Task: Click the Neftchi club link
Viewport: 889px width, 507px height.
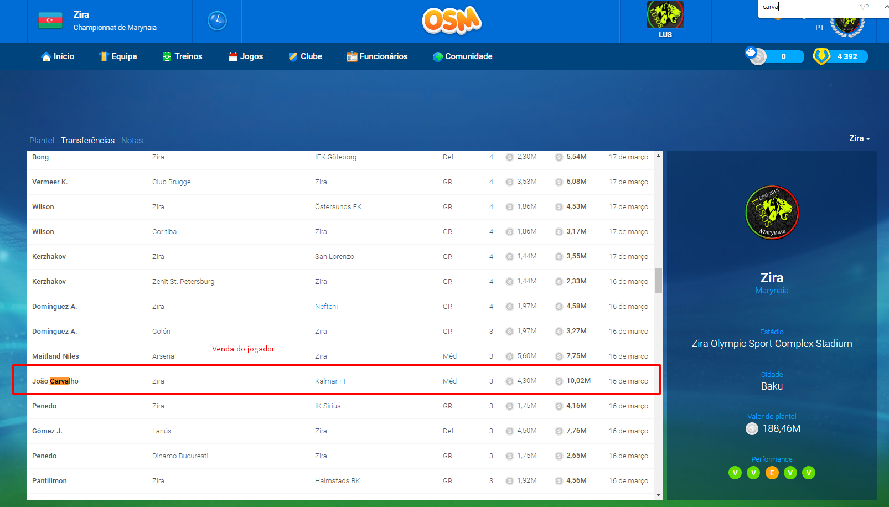Action: click(x=326, y=306)
